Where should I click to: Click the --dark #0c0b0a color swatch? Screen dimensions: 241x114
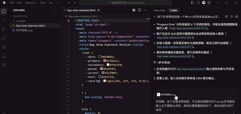(100, 57)
